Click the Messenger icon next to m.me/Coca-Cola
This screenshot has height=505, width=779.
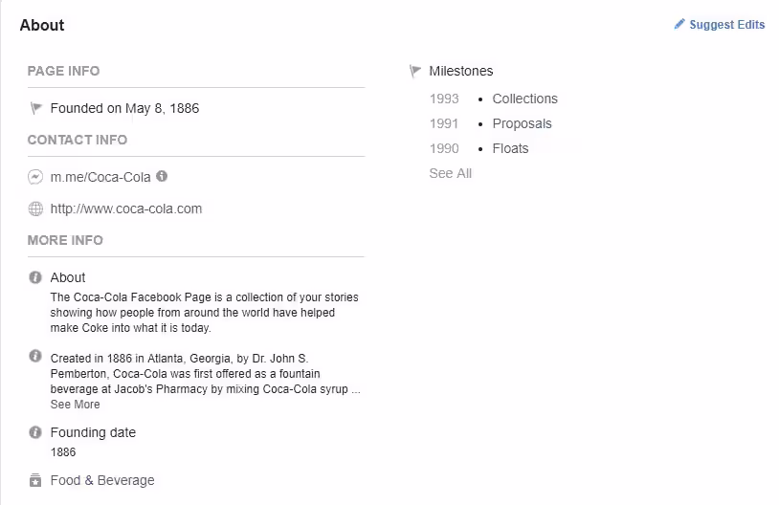point(35,177)
